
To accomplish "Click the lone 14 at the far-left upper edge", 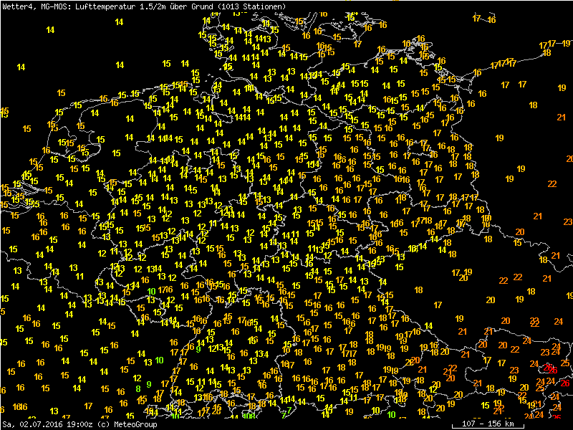I will 21,67.
